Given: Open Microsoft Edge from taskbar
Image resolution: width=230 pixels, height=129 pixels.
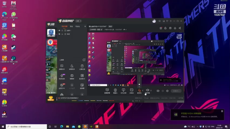Looking at the screenshot, I should (x=62, y=126).
